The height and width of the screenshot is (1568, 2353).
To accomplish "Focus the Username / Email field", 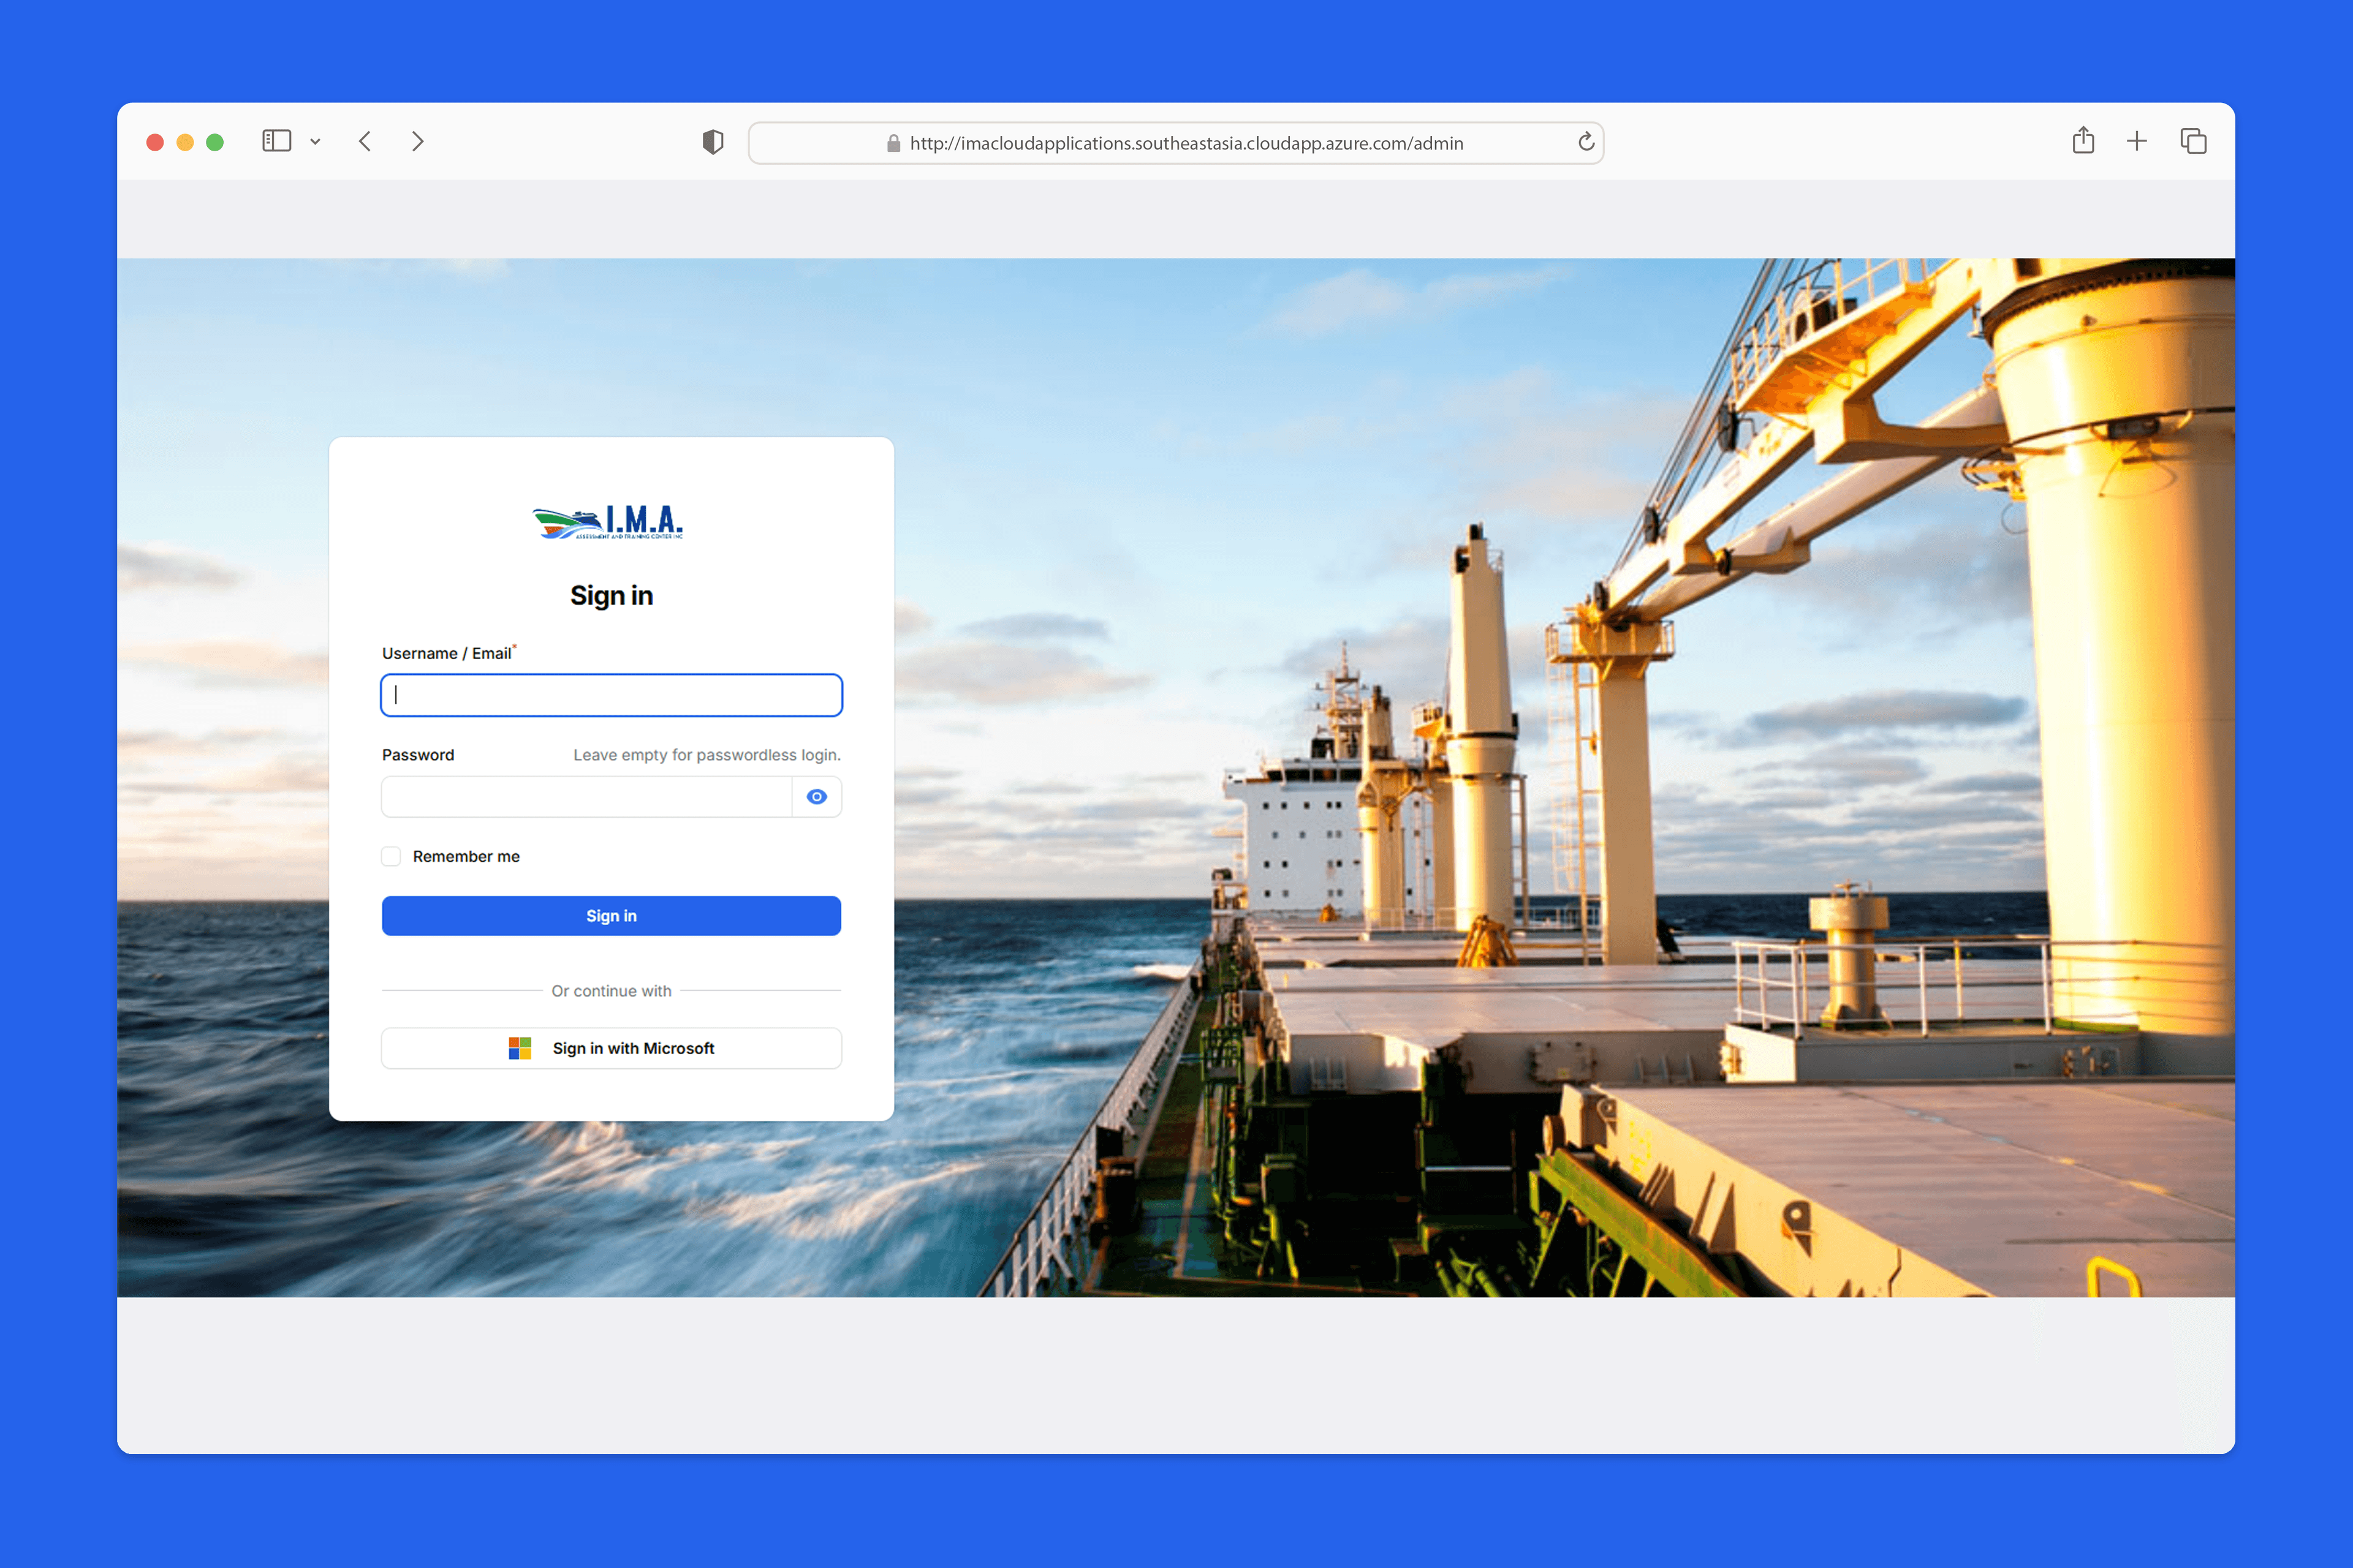I will pos(612,695).
